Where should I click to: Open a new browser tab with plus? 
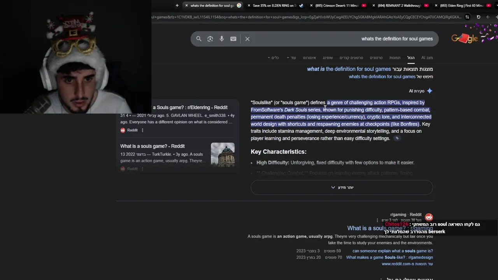click(x=177, y=5)
